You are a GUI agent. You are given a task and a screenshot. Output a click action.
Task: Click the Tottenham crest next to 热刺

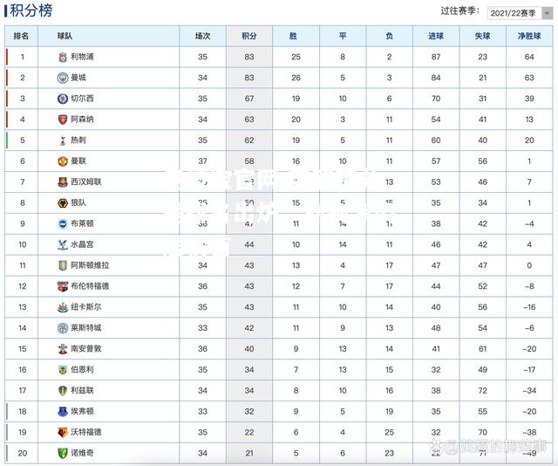tap(63, 140)
